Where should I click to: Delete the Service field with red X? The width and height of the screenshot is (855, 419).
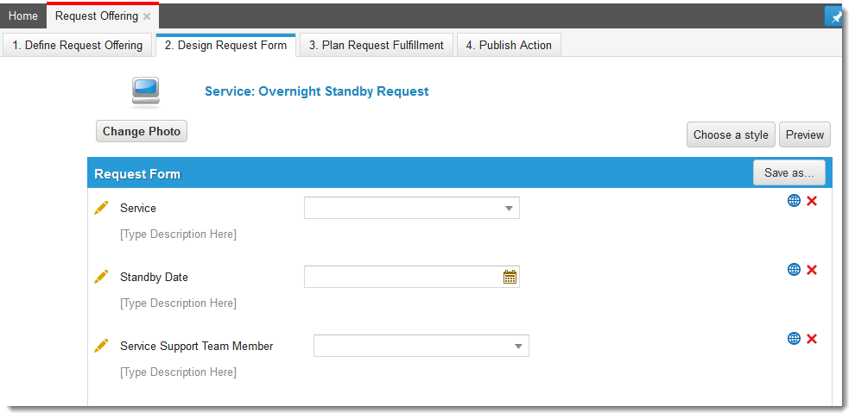click(x=812, y=201)
